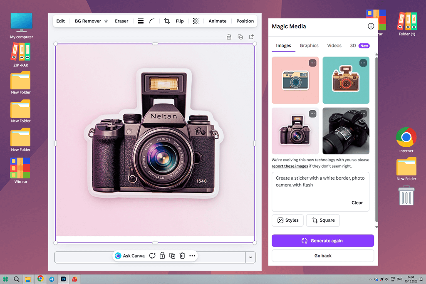The height and width of the screenshot is (284, 426).
Task: Select the black Canon camera thumbnail
Action: pos(346,131)
